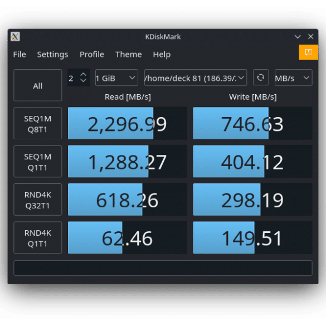326x326 pixels.
Task: Increase the test loop count
Action: tap(84, 75)
